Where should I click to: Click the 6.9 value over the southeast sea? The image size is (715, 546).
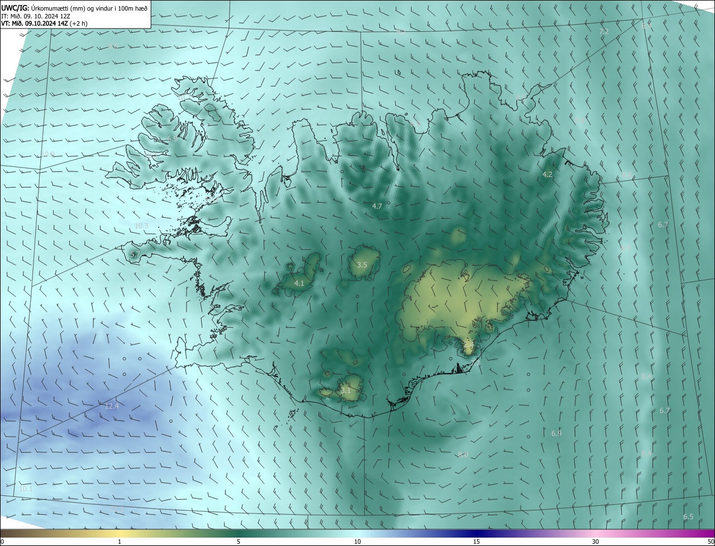click(x=556, y=433)
